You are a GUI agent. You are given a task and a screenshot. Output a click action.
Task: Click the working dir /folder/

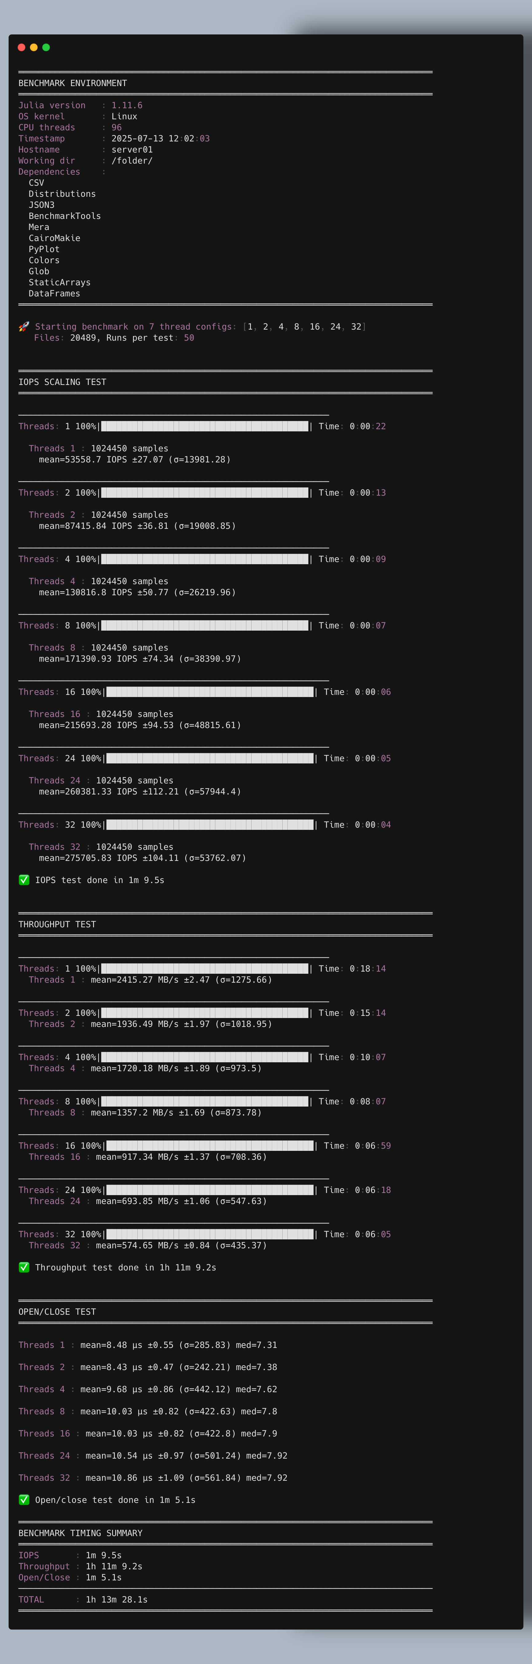tap(132, 161)
